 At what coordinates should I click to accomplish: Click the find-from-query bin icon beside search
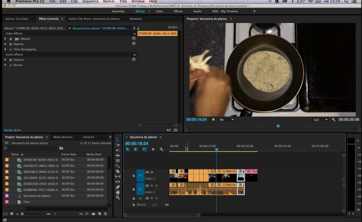[61, 148]
